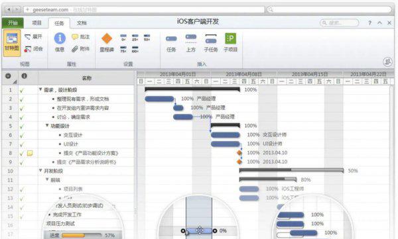
Task: Click the 2013年04月22日 week header
Action: click(x=369, y=74)
